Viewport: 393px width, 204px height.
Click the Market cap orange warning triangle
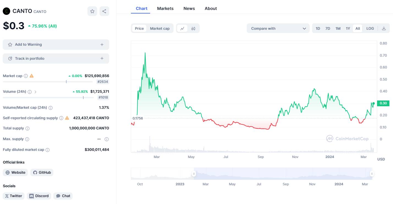click(32, 76)
